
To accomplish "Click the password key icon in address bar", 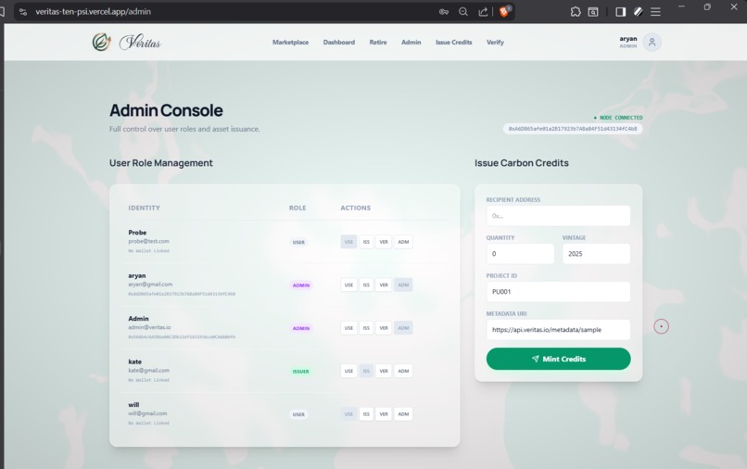I will tap(444, 12).
